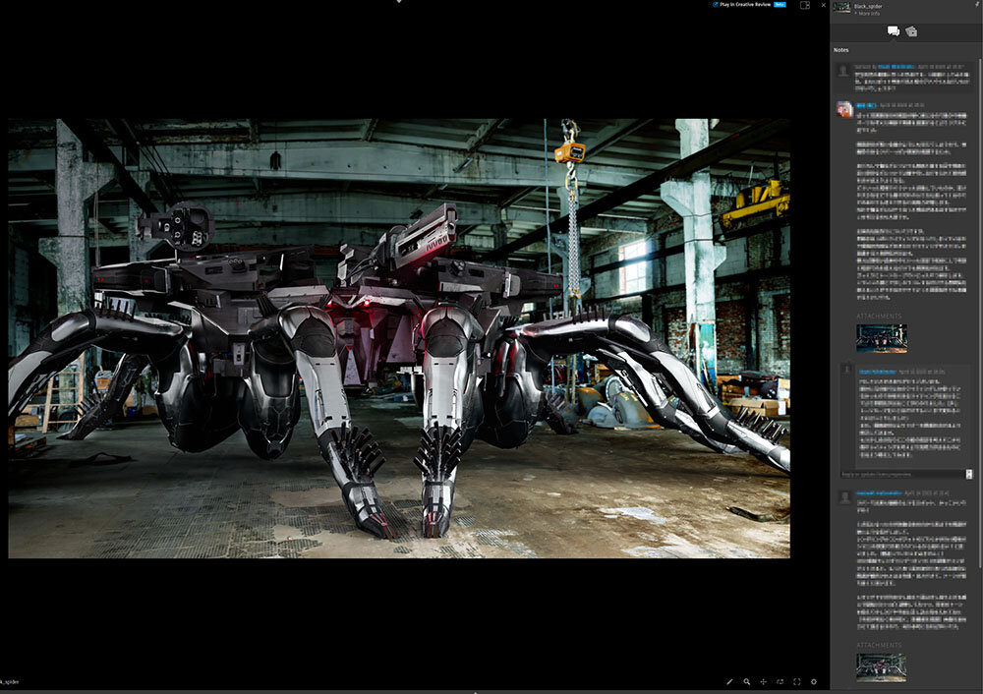Toggle the side panel layout icon

point(805,5)
